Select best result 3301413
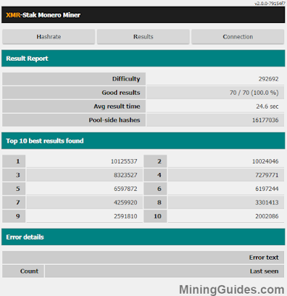This screenshot has width=287, height=296. coord(267,203)
